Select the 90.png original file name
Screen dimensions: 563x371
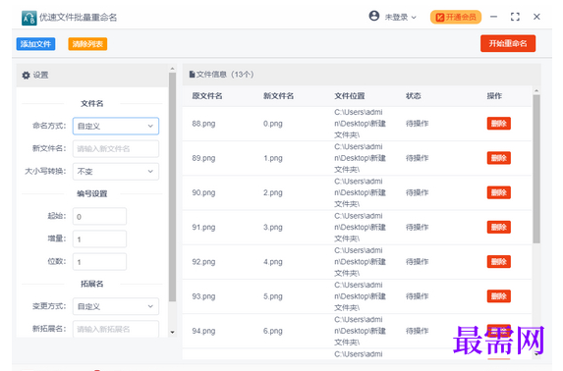[x=203, y=192]
